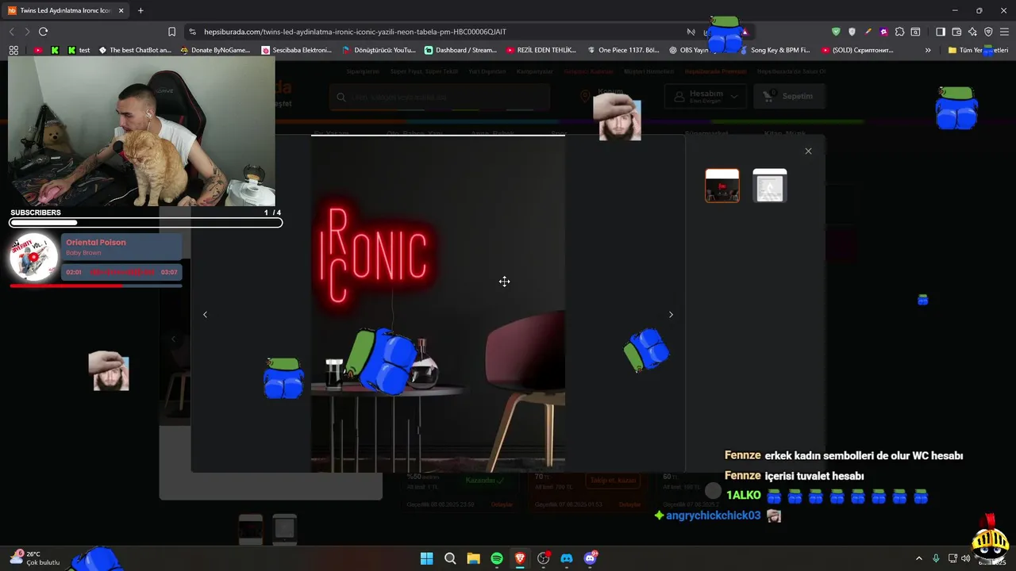The image size is (1016, 571).
Task: Open 'The best ChatBot' bookmark
Action: pos(134,50)
